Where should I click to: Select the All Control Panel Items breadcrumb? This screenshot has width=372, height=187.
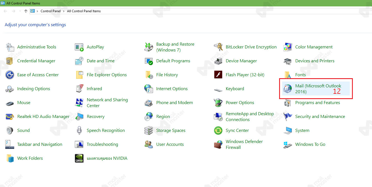pos(84,11)
